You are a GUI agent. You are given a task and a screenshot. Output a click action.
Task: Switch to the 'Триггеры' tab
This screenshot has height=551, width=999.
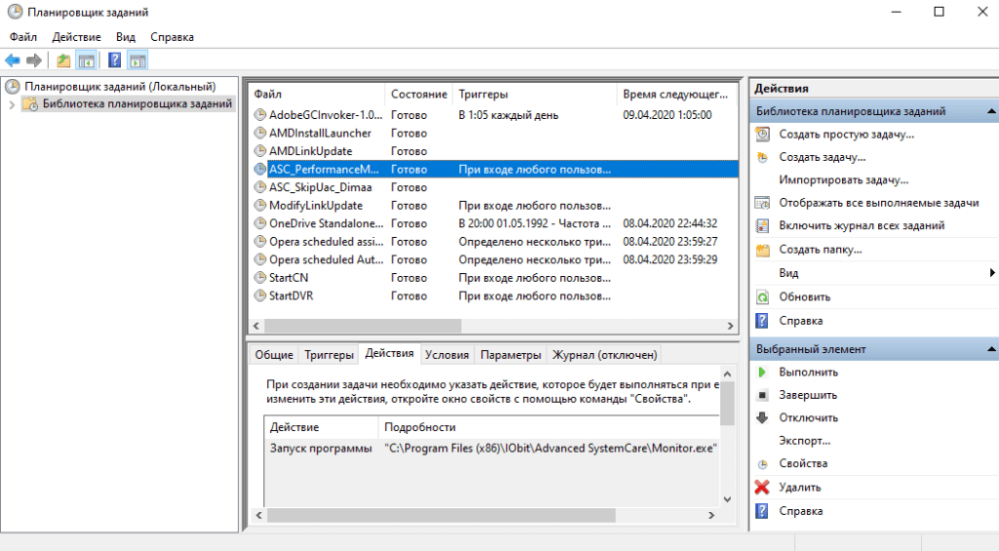pos(328,355)
